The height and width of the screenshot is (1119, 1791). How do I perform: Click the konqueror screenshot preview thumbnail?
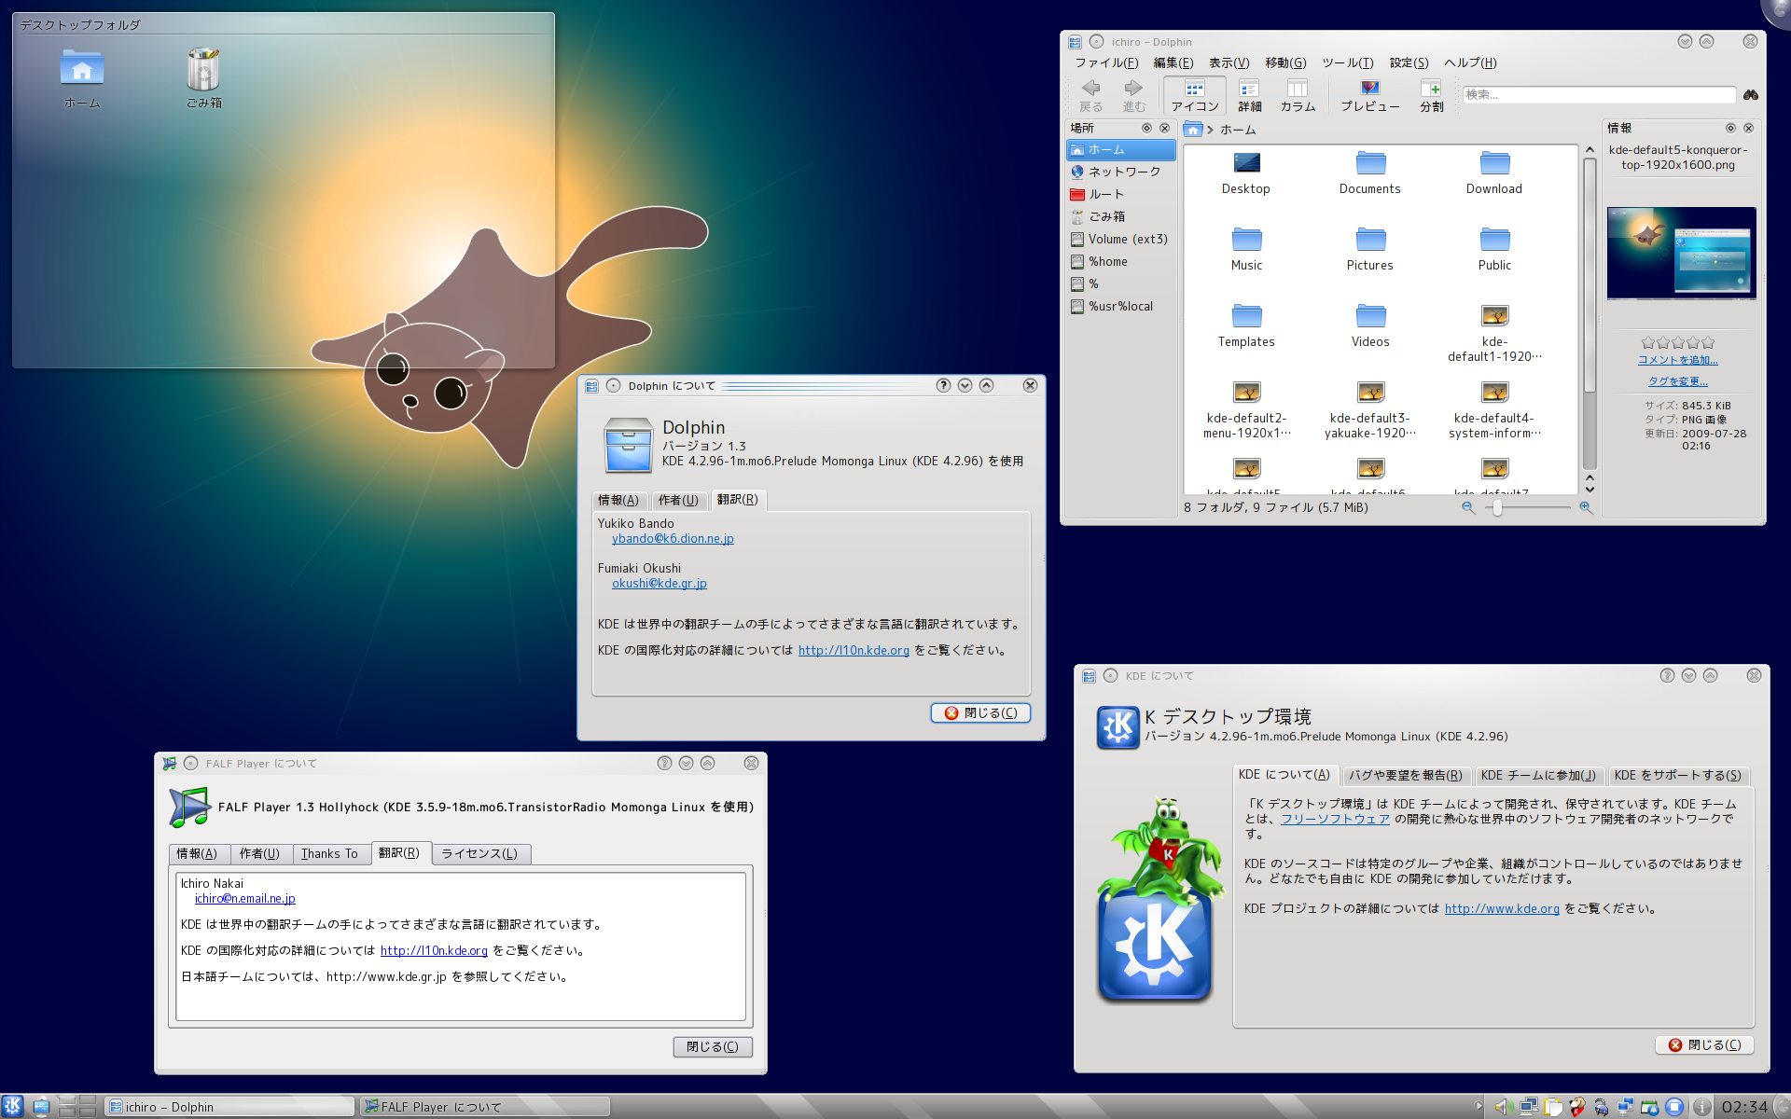coord(1681,253)
